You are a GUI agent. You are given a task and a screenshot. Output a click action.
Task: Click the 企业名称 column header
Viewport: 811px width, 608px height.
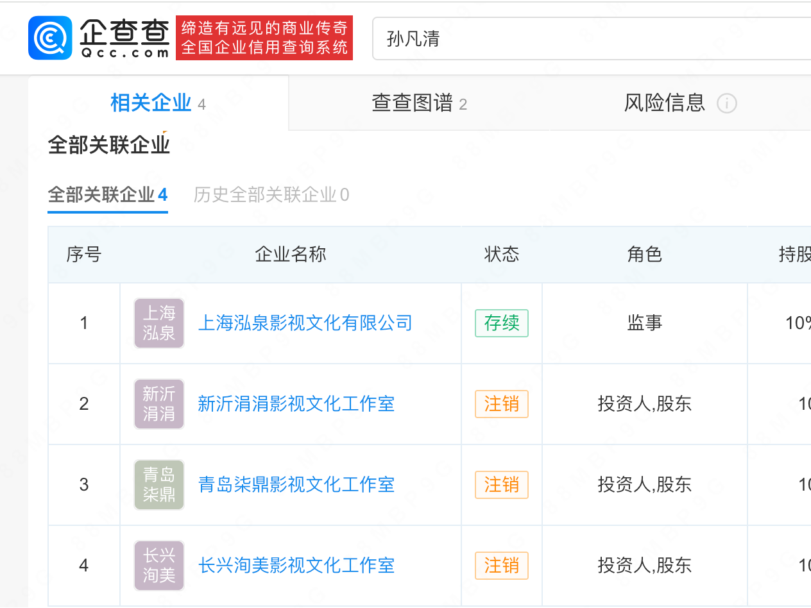[x=291, y=255]
